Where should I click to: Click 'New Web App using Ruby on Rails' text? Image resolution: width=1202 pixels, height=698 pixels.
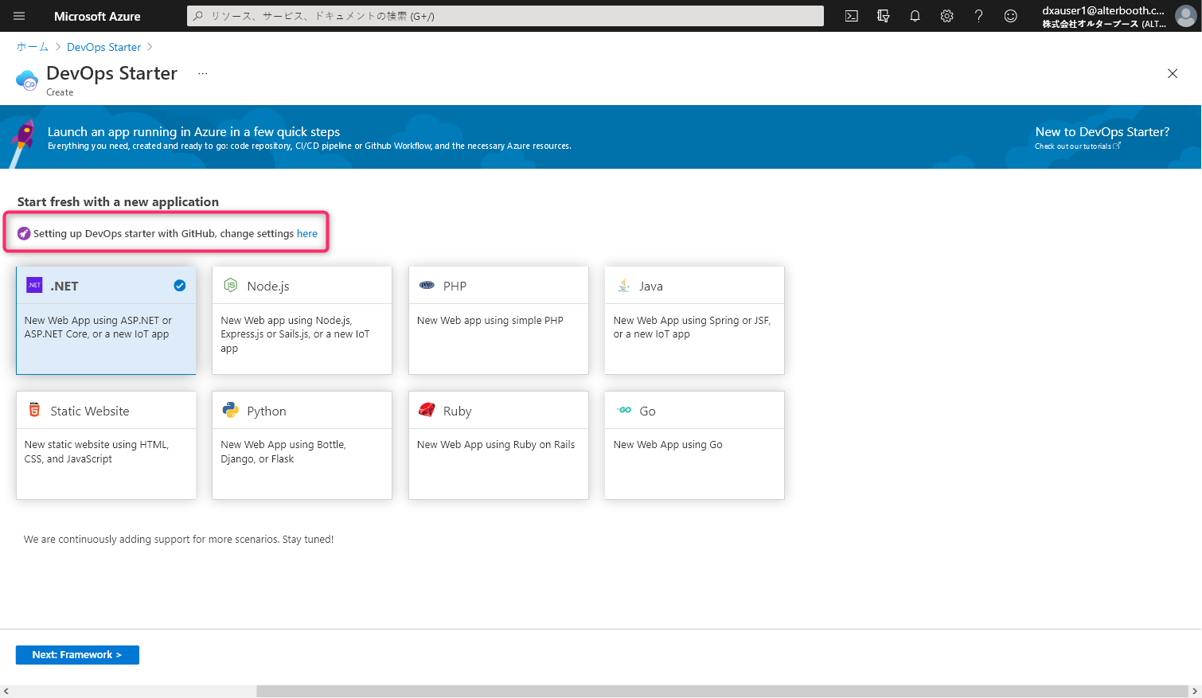tap(496, 444)
